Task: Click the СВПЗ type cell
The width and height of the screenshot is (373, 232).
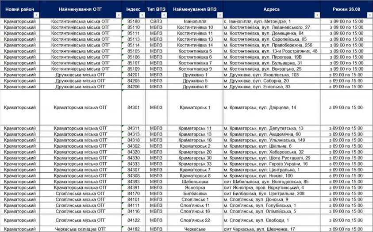Action: tap(156, 21)
